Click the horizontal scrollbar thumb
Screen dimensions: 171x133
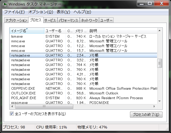point(44,106)
